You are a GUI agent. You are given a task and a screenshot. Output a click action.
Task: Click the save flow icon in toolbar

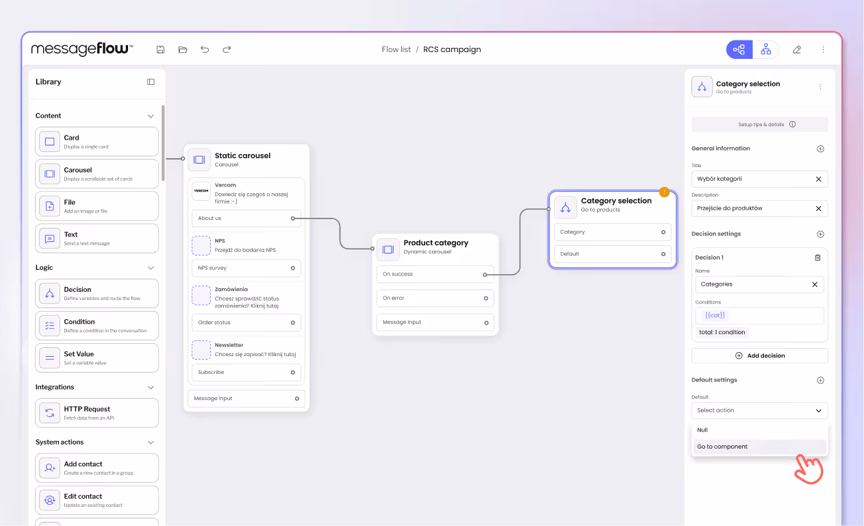tap(160, 49)
